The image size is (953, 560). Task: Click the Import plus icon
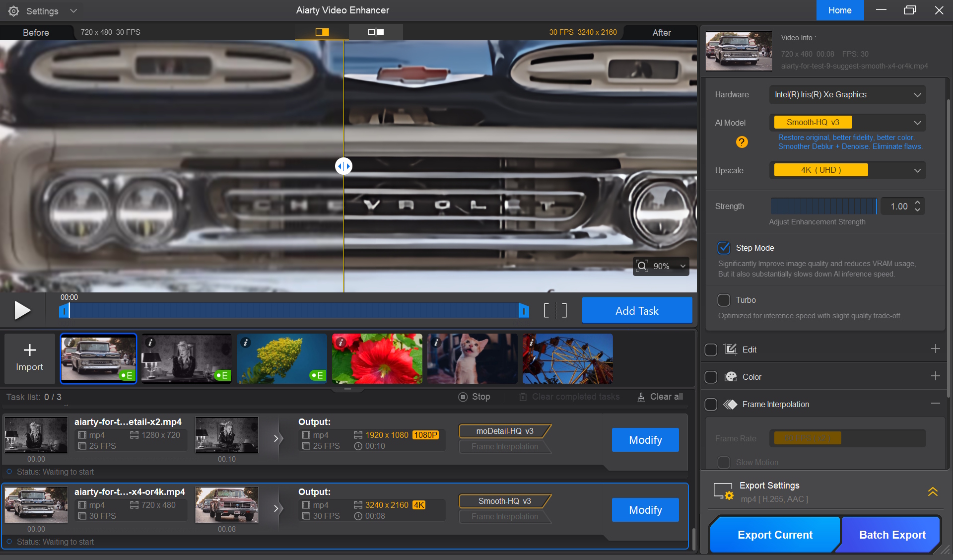[29, 350]
